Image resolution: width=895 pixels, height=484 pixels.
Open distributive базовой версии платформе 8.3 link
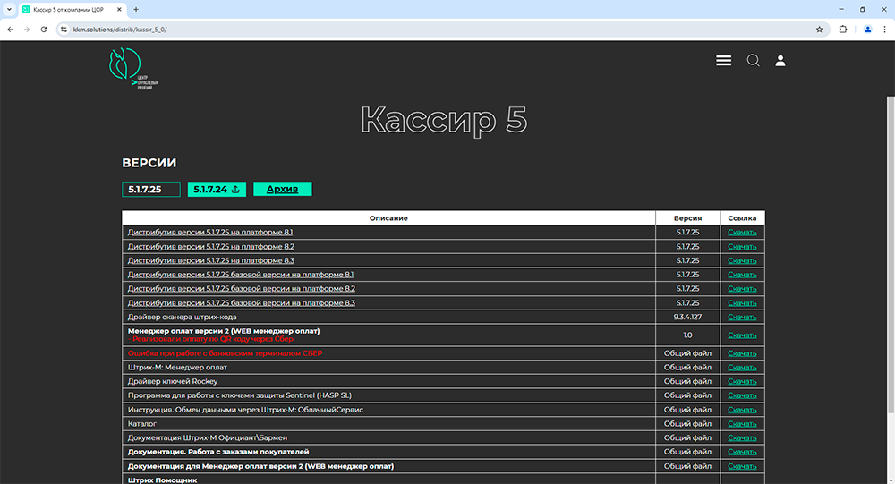241,303
